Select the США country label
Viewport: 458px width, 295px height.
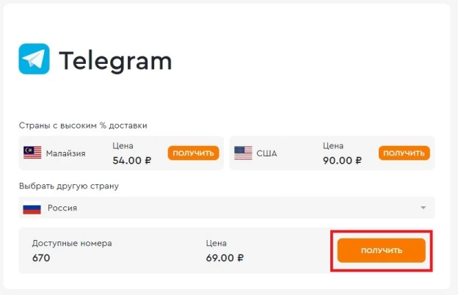[266, 153]
